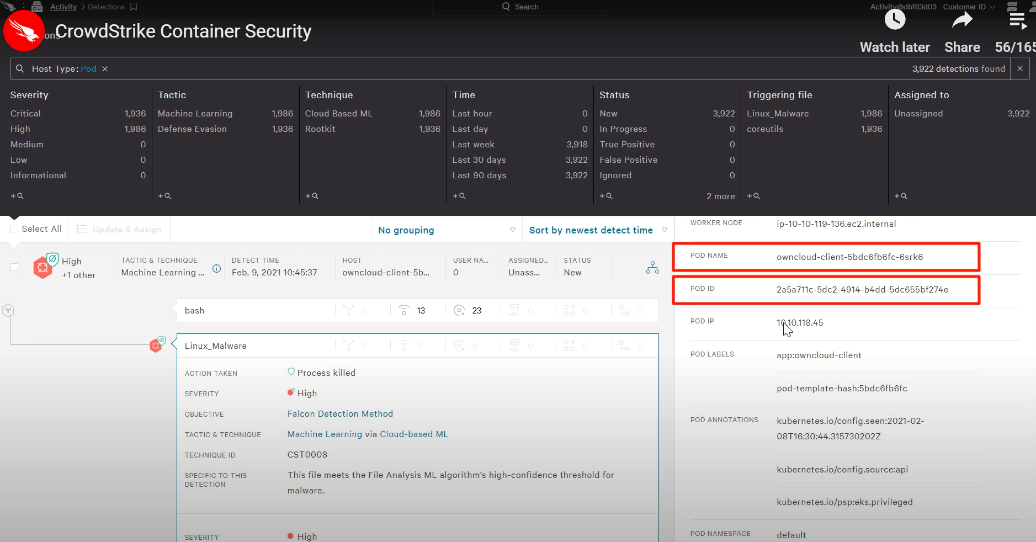The image size is (1036, 542).
Task: Add a Severity filter via plus-search icon
Action: tap(17, 196)
